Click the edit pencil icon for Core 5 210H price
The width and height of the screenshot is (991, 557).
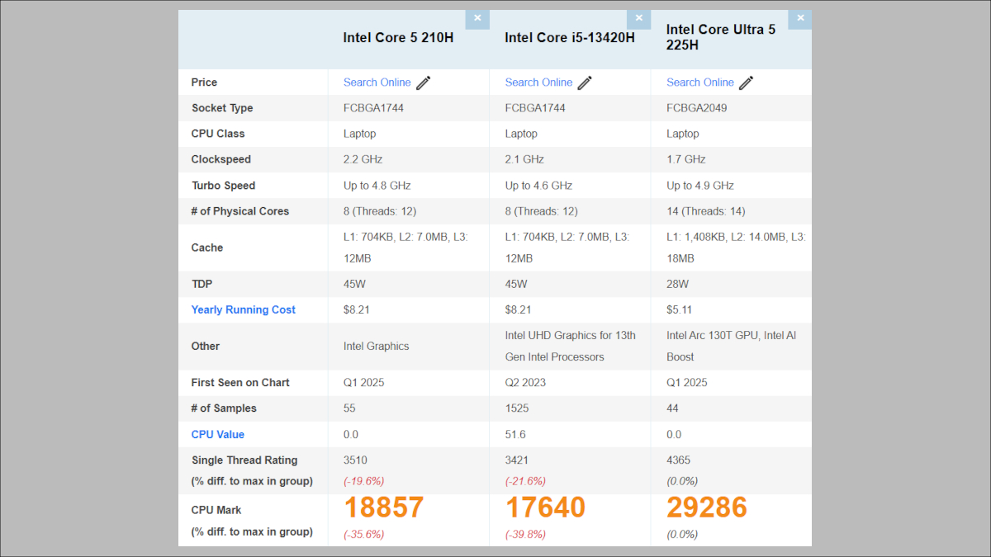pyautogui.click(x=424, y=83)
